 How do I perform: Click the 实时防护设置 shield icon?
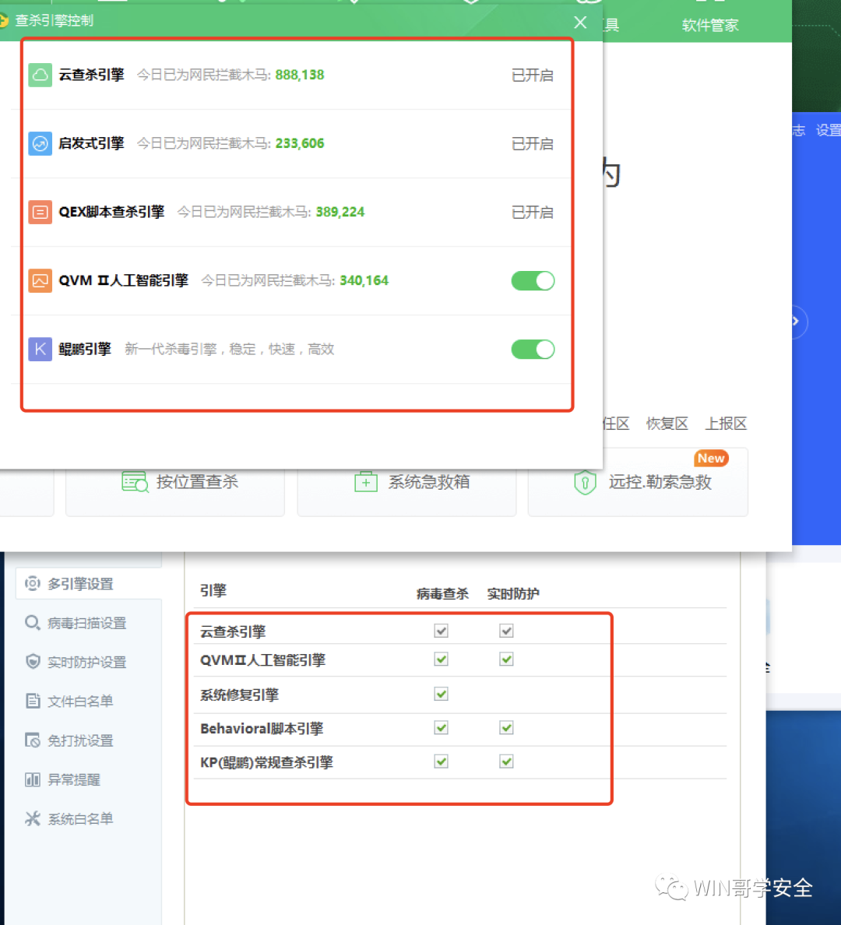[33, 662]
